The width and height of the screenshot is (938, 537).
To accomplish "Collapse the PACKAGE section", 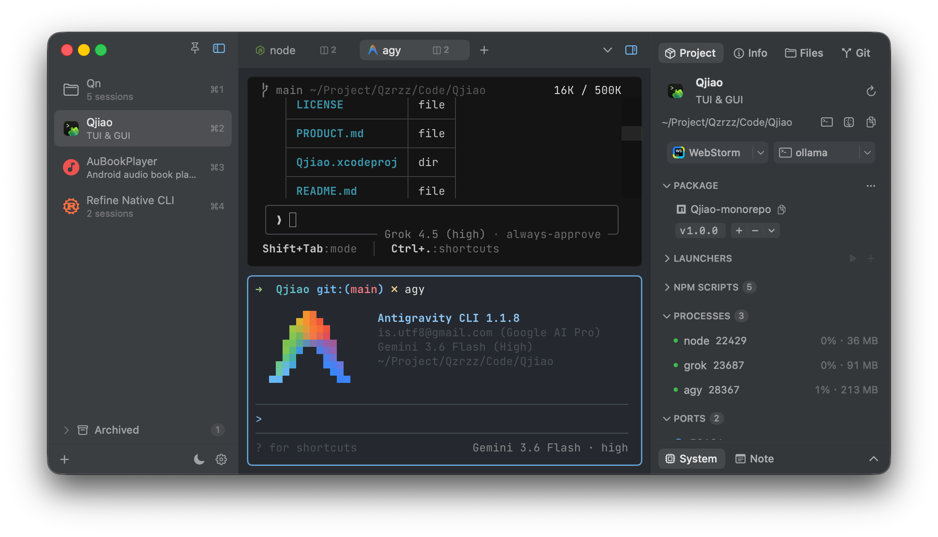I will 666,185.
